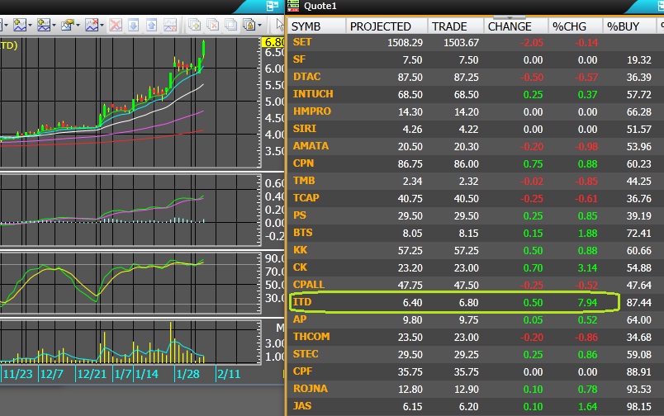664x416 pixels.
Task: Sort by the %CHG column header
Action: (569, 26)
